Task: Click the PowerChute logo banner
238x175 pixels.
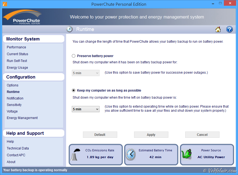Action: click(22, 17)
